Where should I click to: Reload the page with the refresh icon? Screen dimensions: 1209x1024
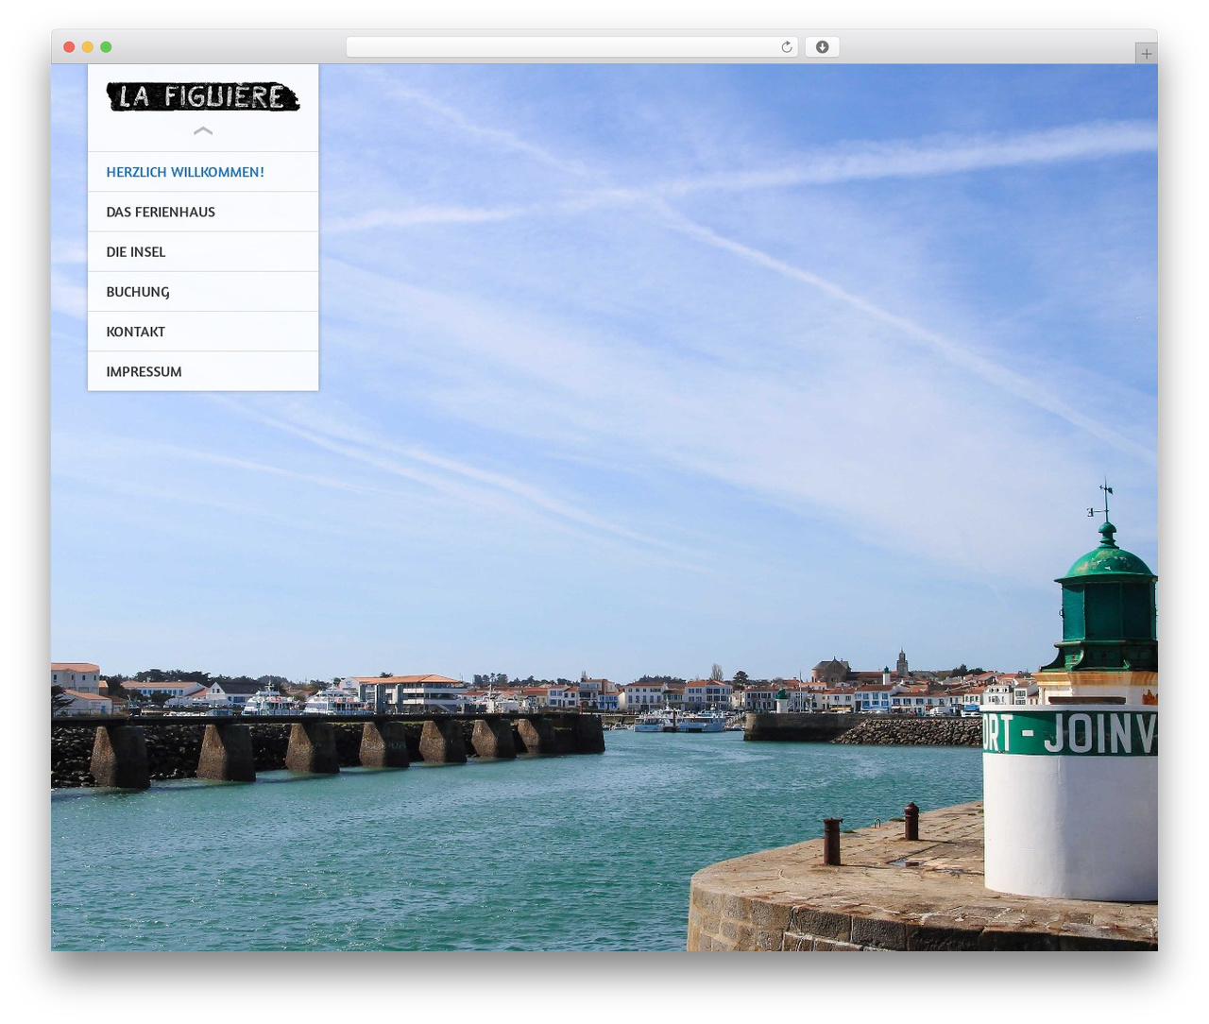[787, 47]
